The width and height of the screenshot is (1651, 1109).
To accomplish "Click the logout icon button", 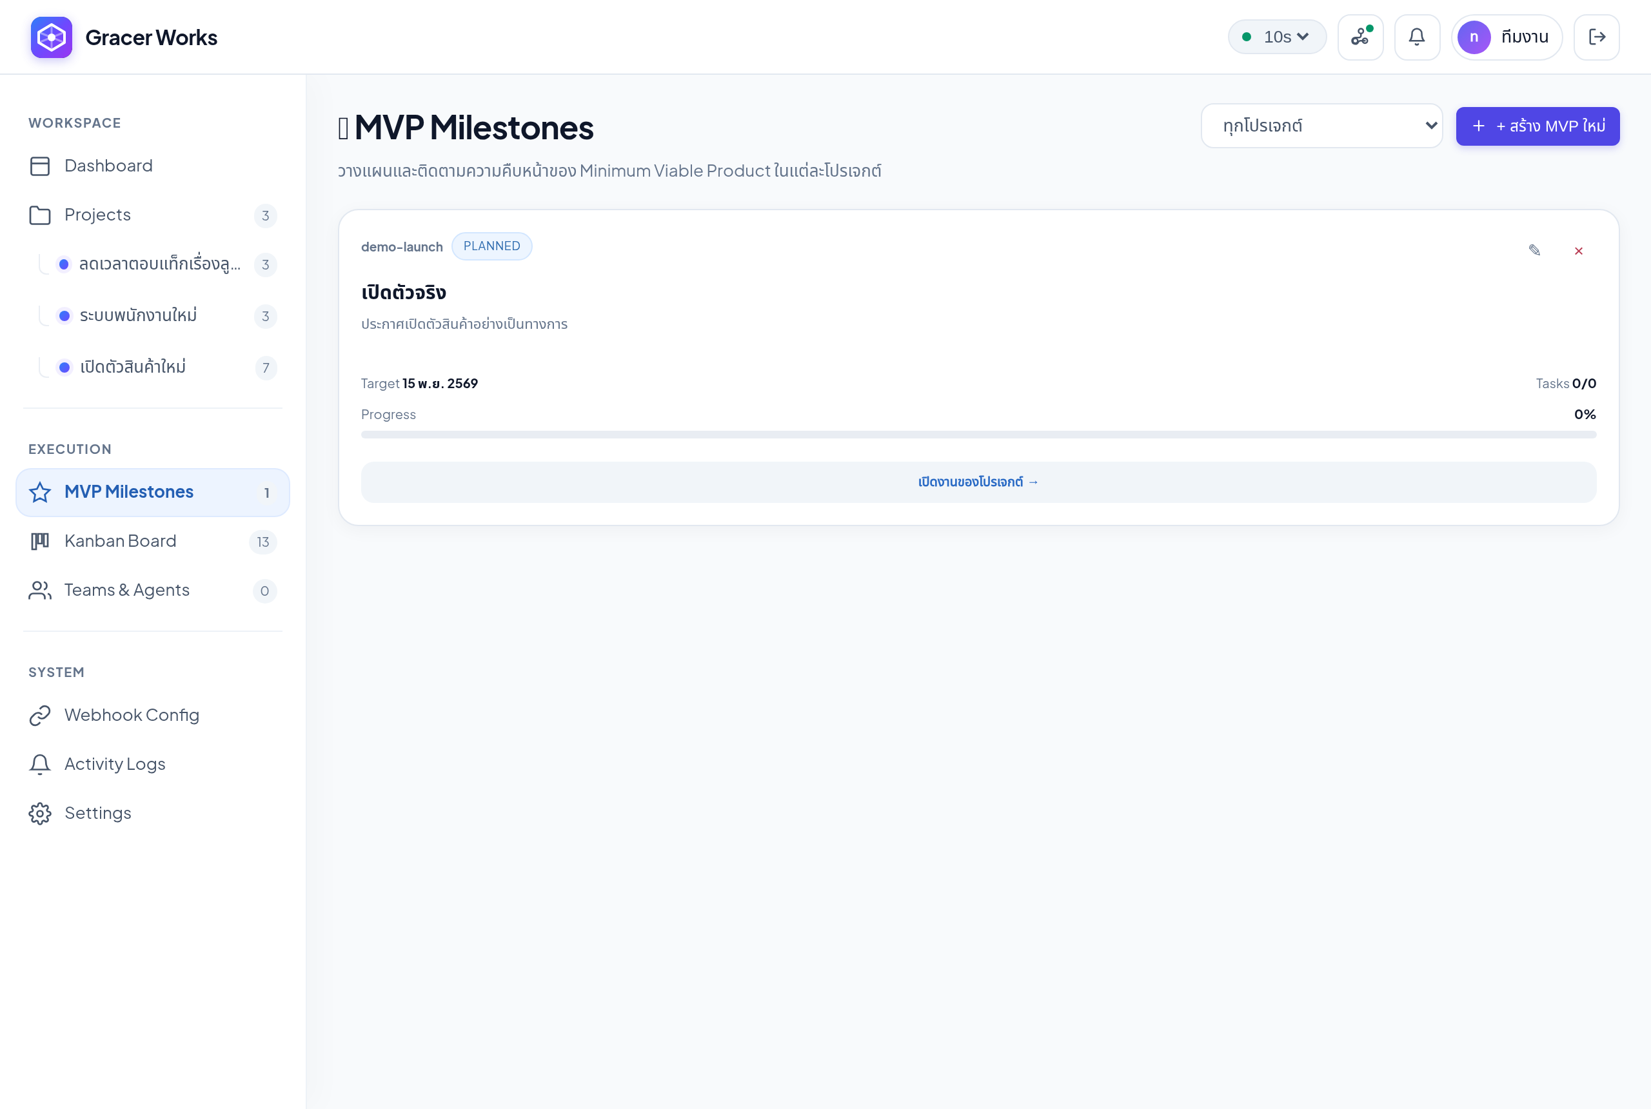I will click(x=1597, y=37).
